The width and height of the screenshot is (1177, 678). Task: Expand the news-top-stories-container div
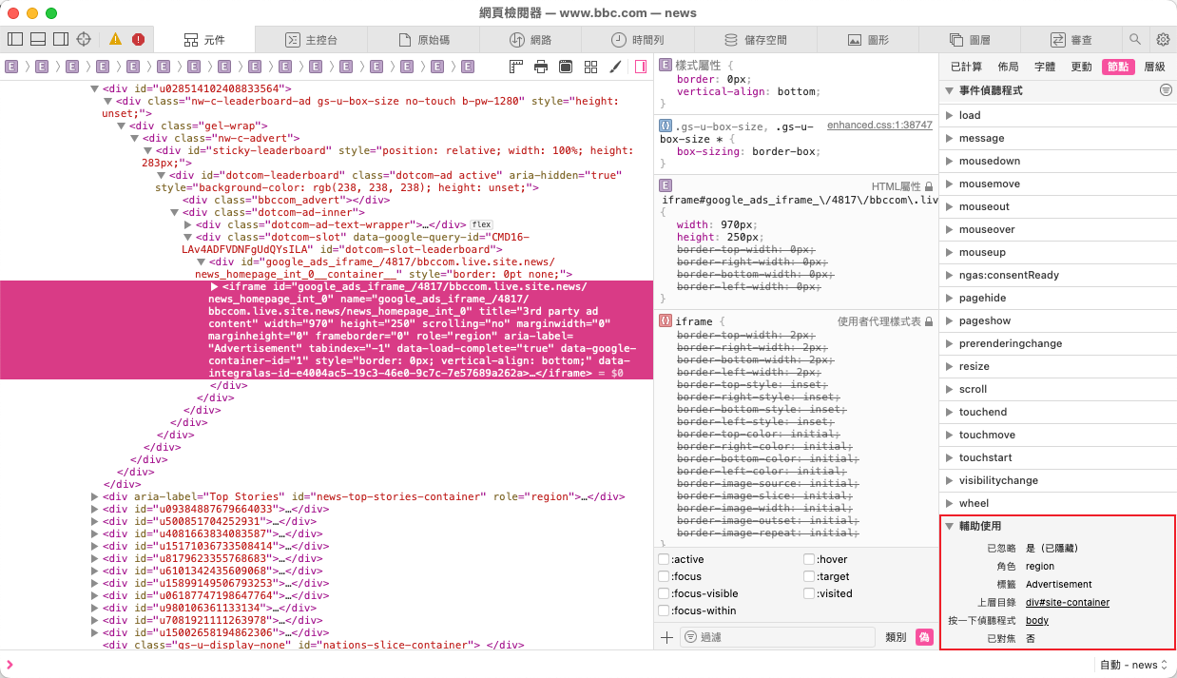[95, 496]
